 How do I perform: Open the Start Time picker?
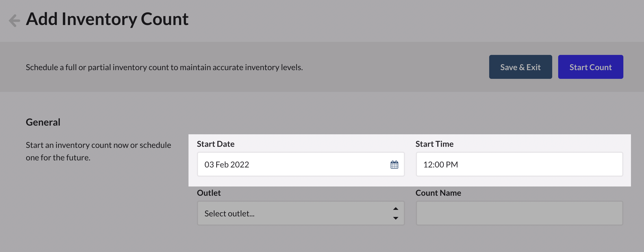[x=519, y=164]
